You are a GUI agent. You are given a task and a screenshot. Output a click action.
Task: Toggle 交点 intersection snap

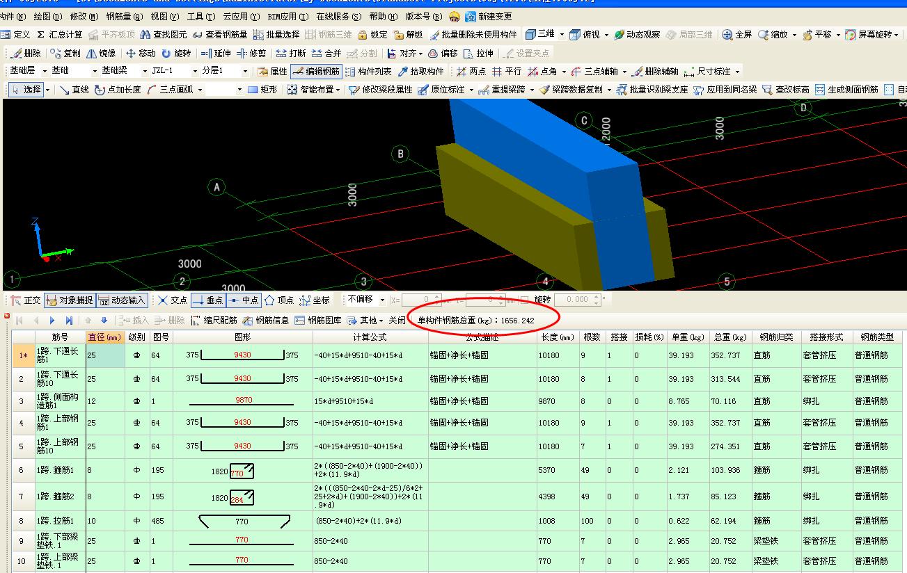click(x=172, y=300)
